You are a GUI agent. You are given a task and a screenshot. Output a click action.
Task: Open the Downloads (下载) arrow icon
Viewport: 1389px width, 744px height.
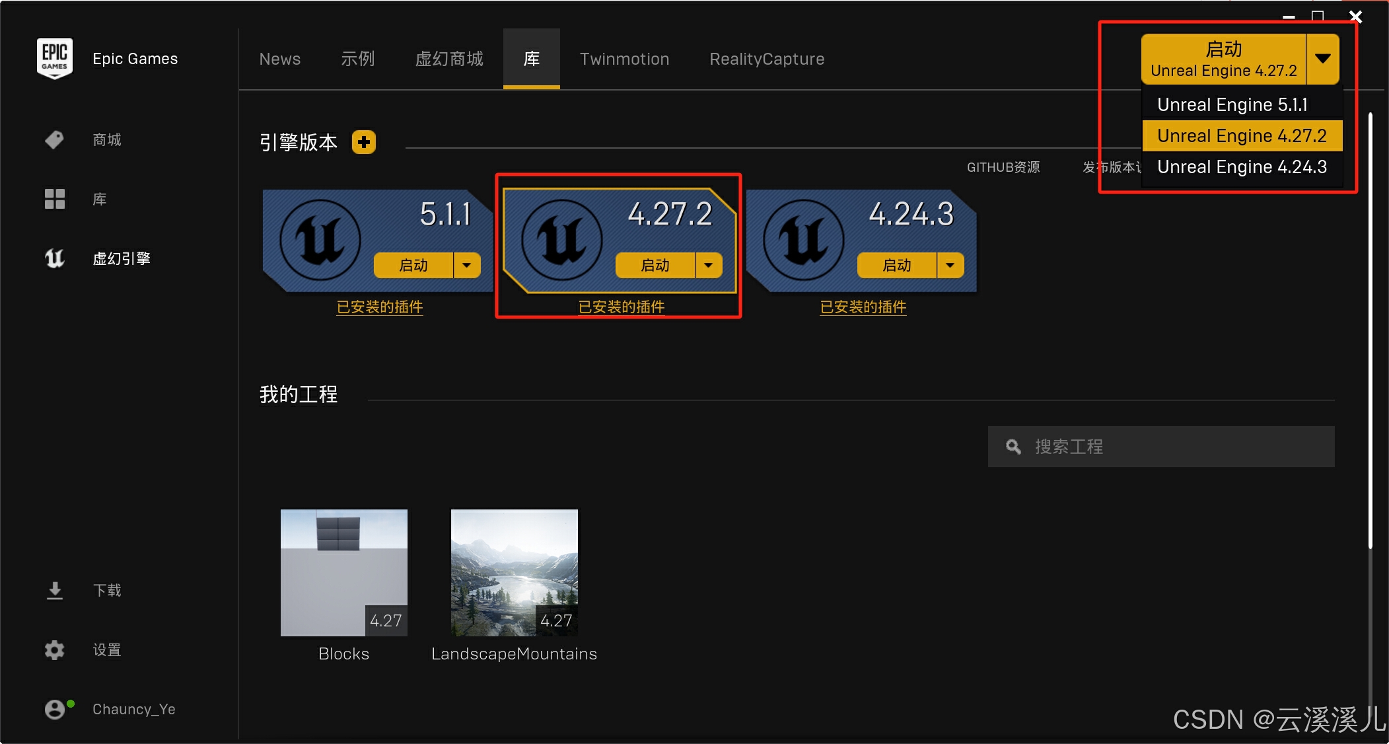click(x=55, y=590)
